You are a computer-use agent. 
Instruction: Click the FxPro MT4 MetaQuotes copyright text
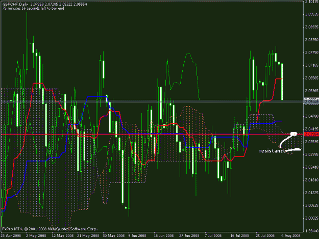click(50, 229)
